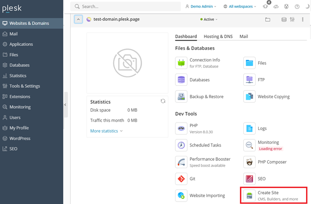The width and height of the screenshot is (311, 204).
Task: Open Performance Booster gauge icon
Action: click(181, 162)
